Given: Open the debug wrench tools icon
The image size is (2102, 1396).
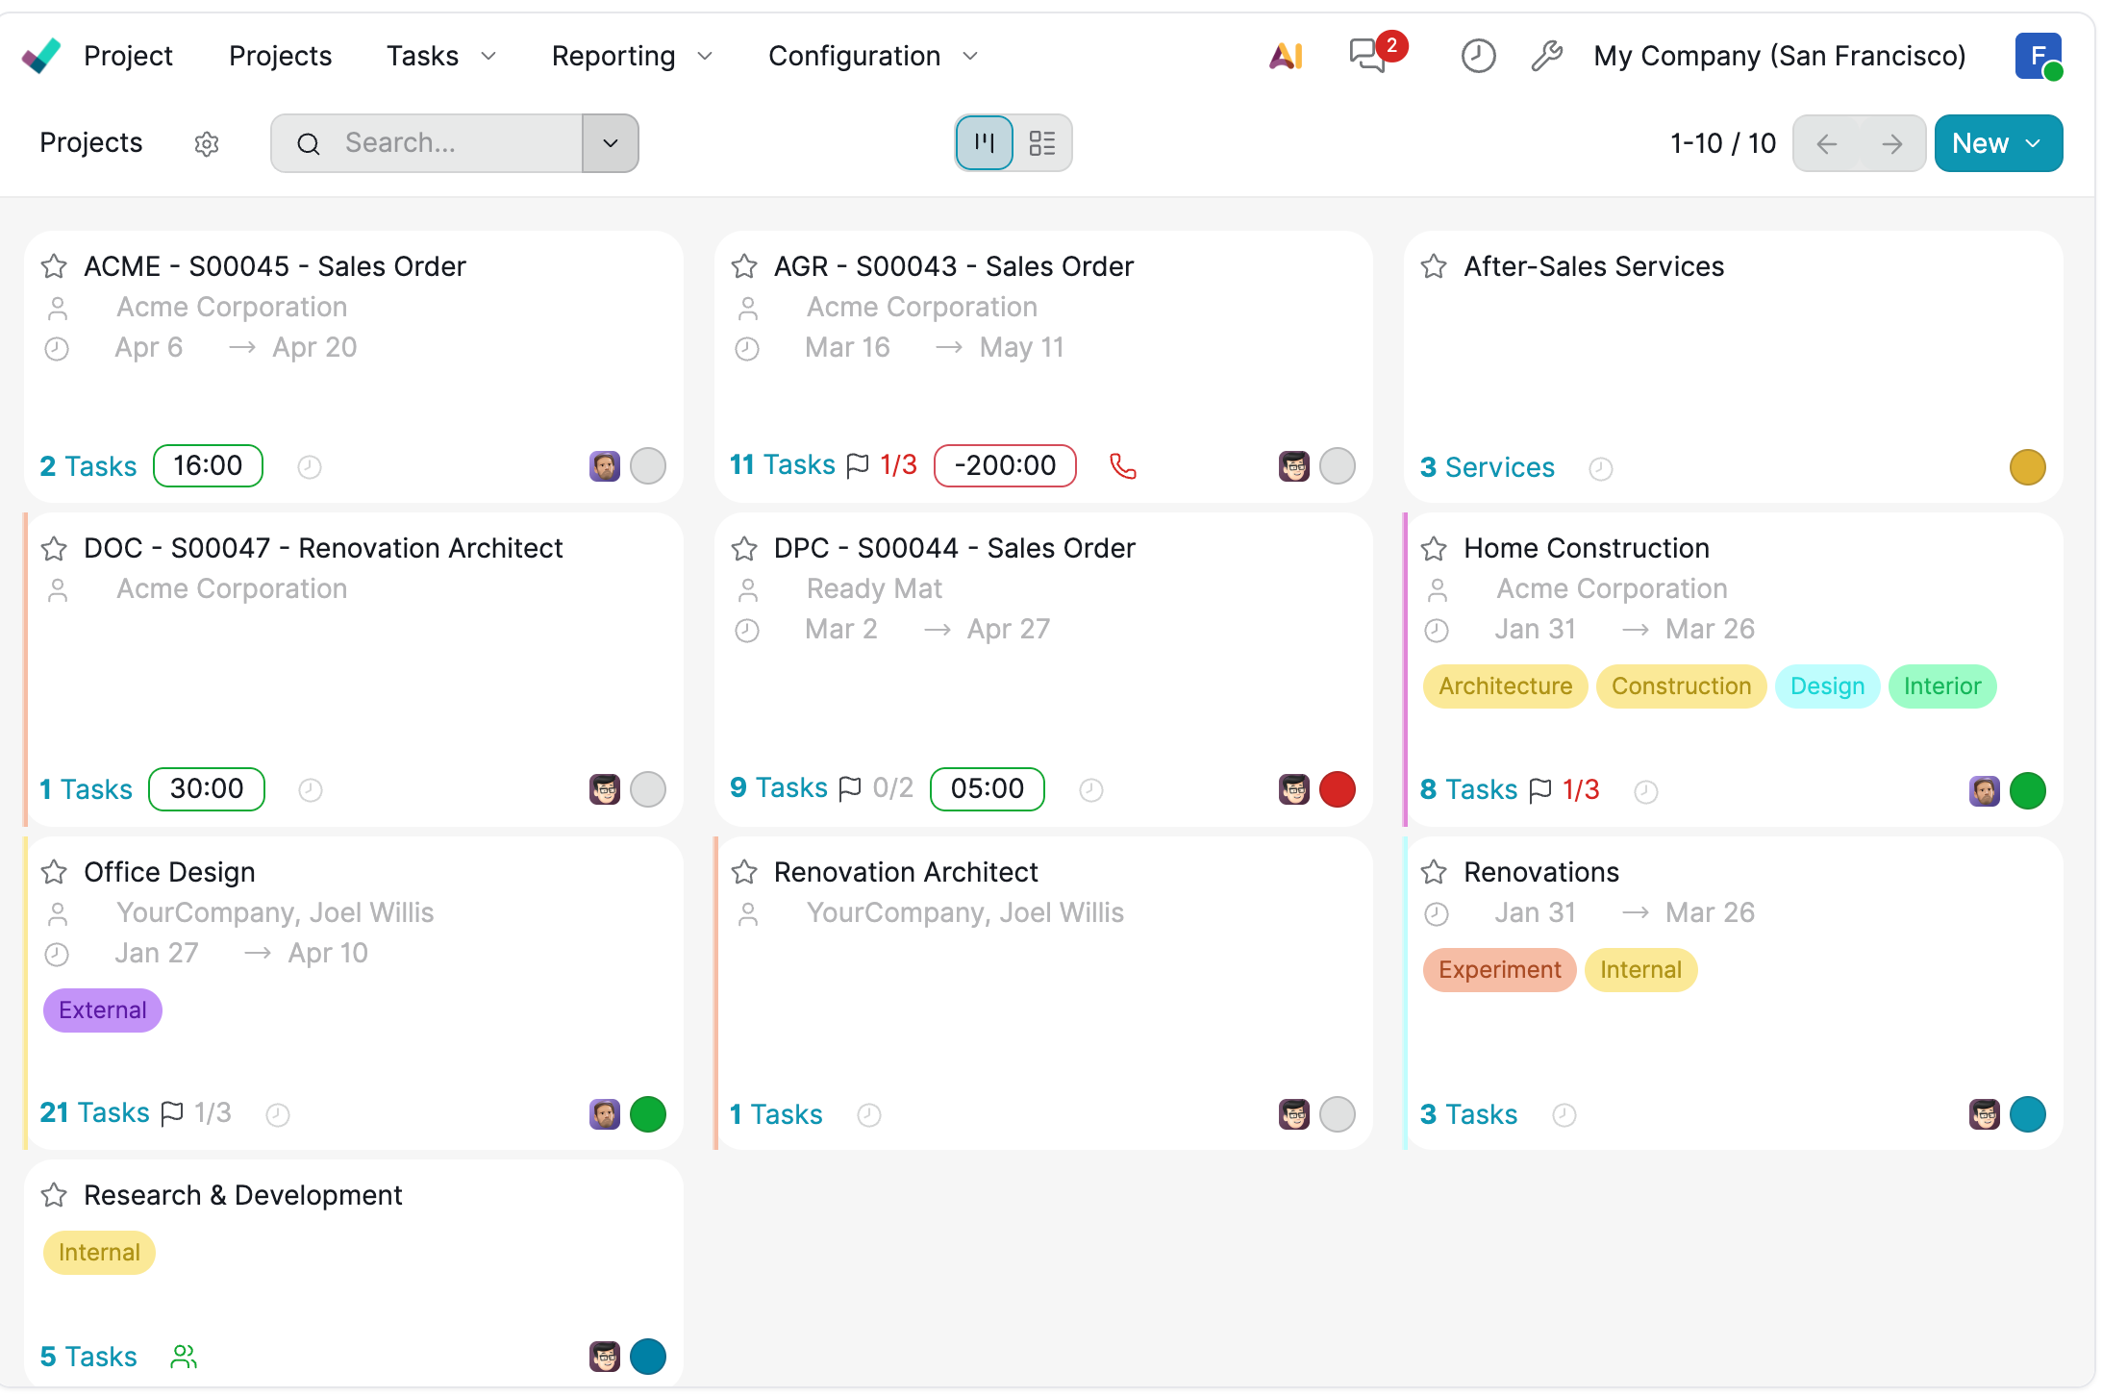Looking at the screenshot, I should coord(1546,57).
